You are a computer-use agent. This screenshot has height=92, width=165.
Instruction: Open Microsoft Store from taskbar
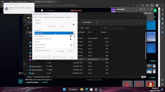(x=91, y=89)
